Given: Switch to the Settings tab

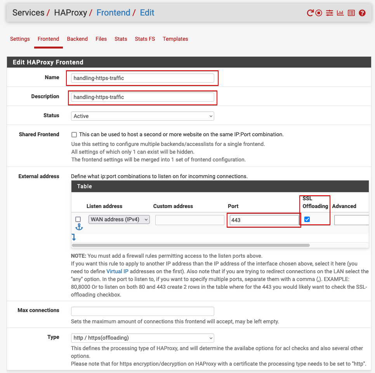Looking at the screenshot, I should (20, 39).
